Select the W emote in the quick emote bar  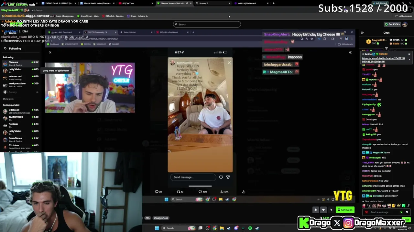404,206
